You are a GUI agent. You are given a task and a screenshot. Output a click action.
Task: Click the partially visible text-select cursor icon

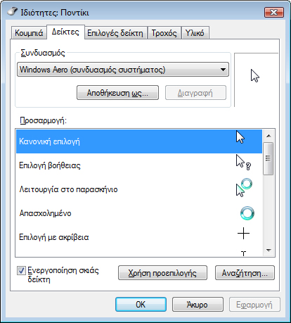(244, 253)
